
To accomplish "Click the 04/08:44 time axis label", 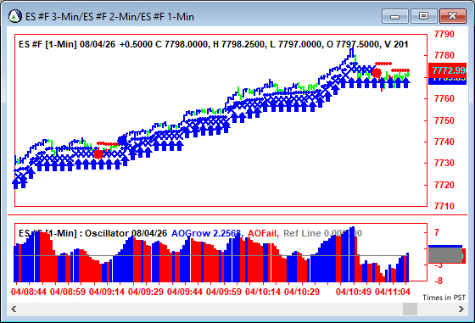I will 29,292.
